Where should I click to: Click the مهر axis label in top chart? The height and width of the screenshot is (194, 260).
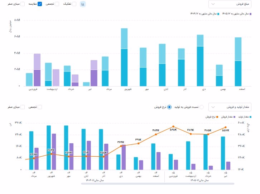(x=147, y=89)
